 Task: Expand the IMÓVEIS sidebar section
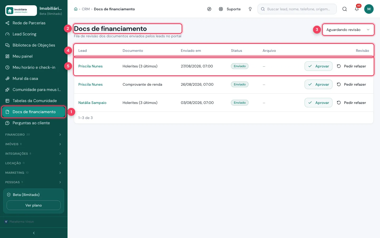pyautogui.click(x=34, y=144)
